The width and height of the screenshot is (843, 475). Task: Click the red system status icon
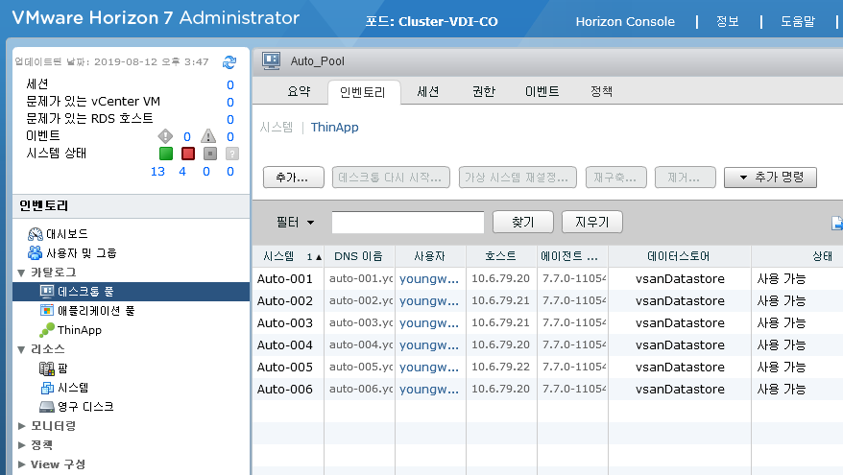(x=188, y=154)
